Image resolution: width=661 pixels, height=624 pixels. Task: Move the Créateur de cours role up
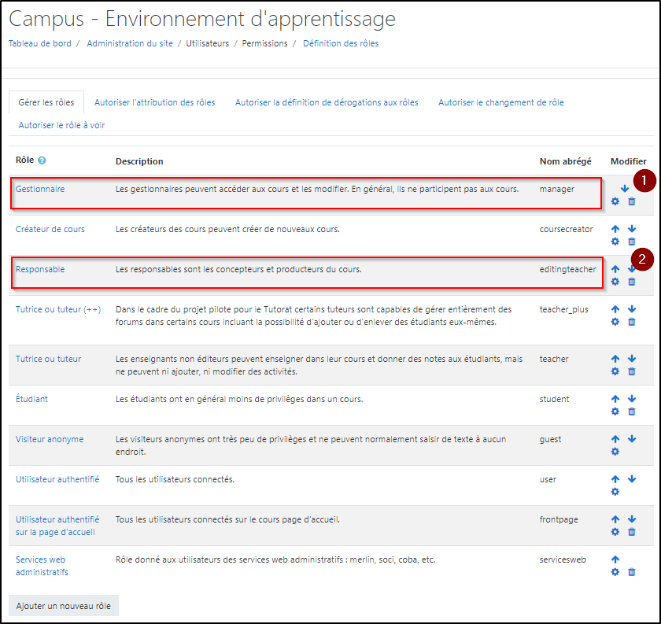tap(615, 229)
